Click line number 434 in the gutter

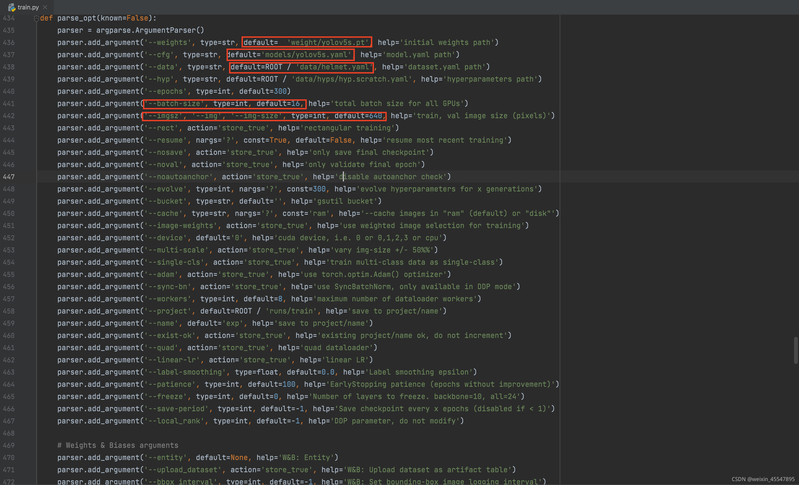[9, 18]
